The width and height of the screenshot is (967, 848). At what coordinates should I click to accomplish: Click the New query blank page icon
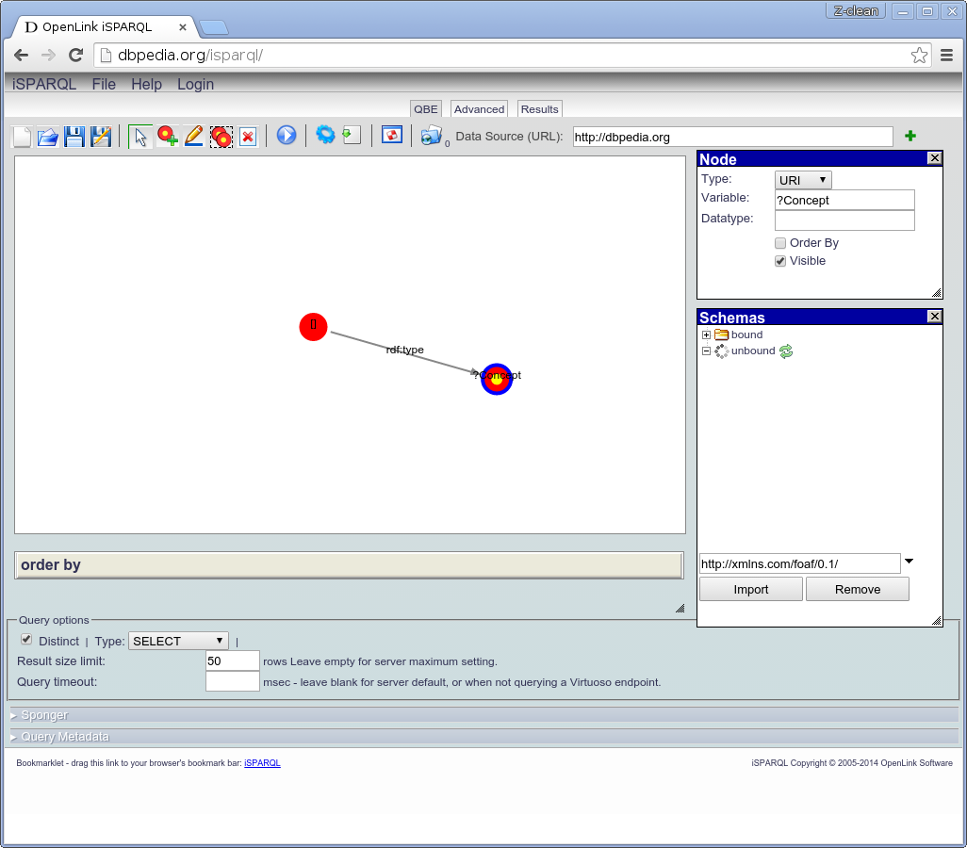pyautogui.click(x=22, y=137)
